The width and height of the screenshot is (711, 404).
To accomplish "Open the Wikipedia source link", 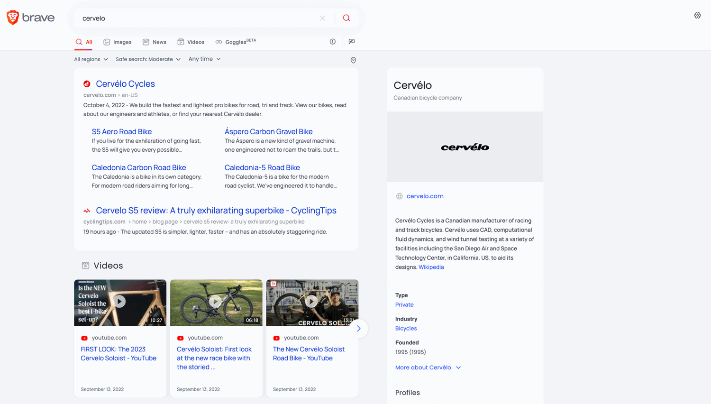I will [431, 267].
